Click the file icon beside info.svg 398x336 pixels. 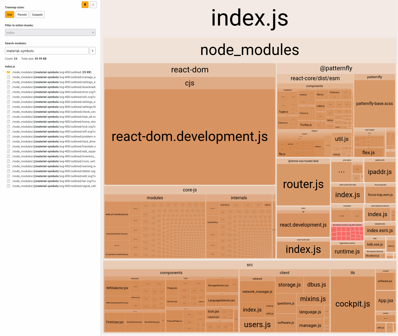(8, 97)
